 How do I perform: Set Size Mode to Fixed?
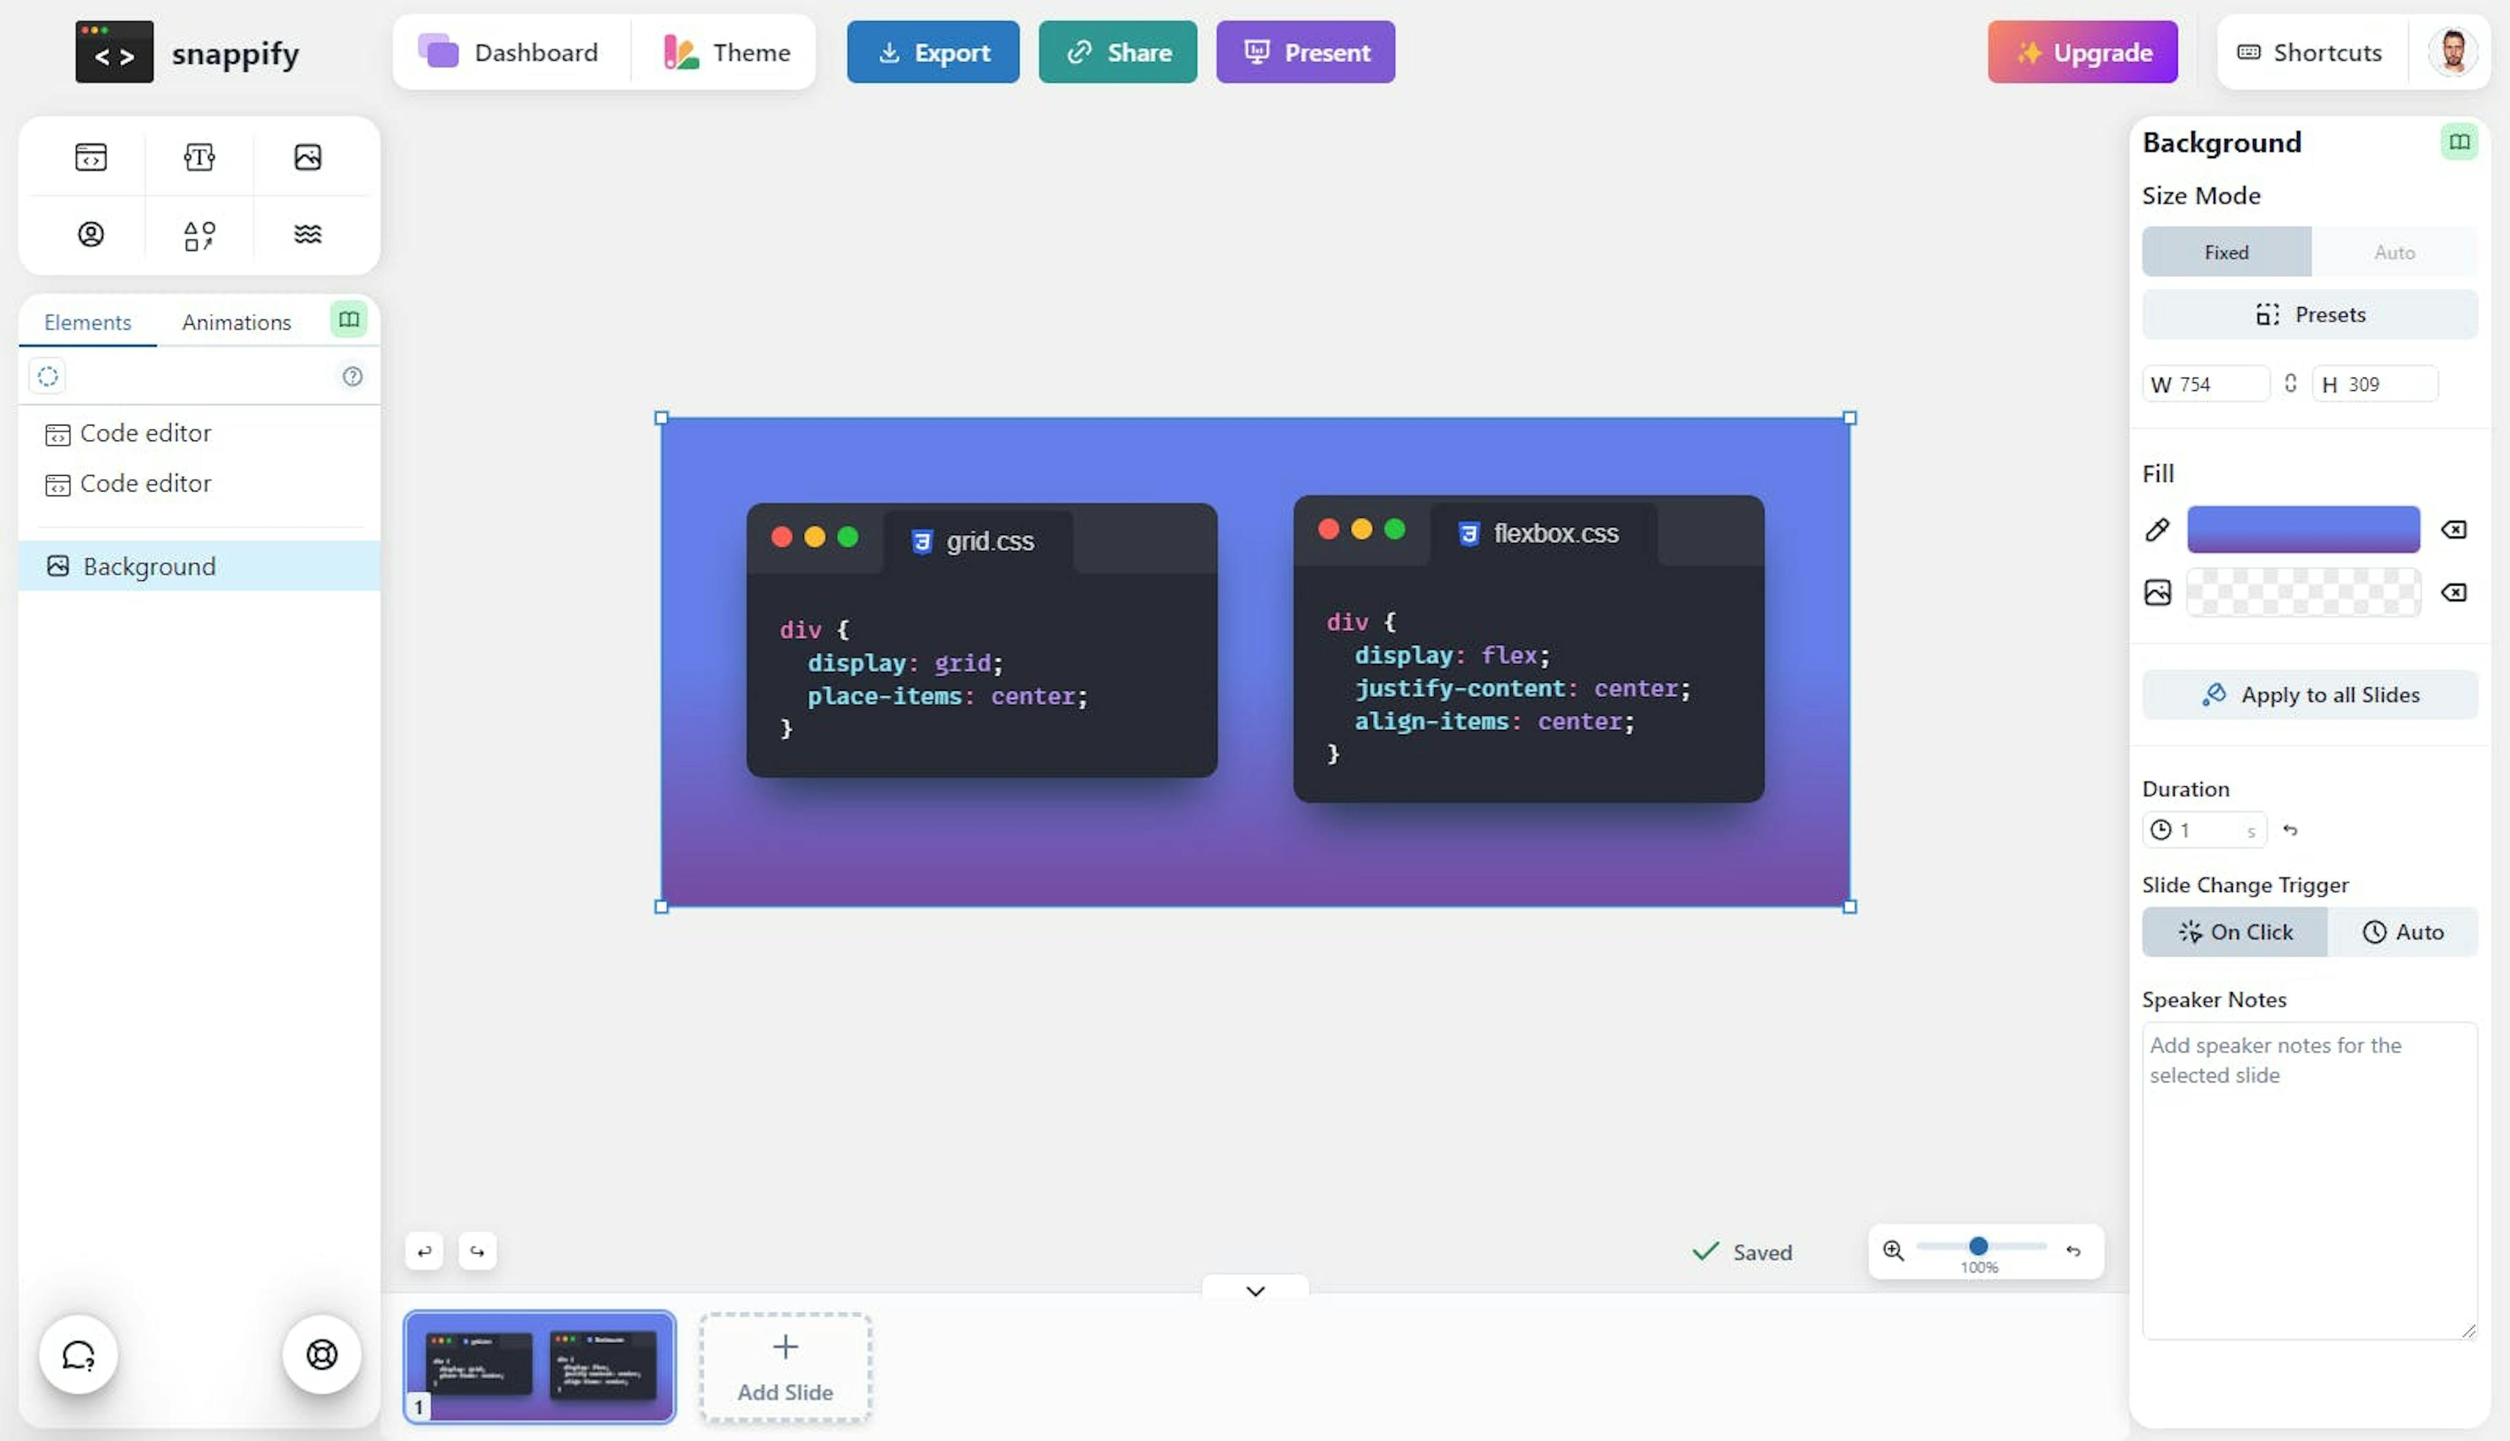(2226, 252)
